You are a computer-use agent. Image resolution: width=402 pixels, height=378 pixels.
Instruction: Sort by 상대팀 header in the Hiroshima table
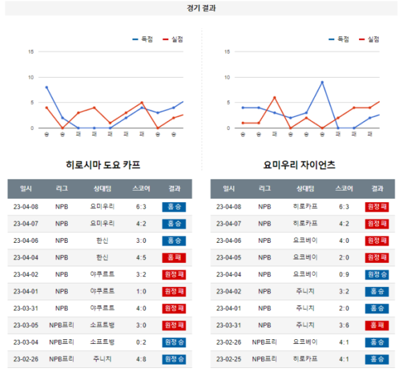[103, 189]
